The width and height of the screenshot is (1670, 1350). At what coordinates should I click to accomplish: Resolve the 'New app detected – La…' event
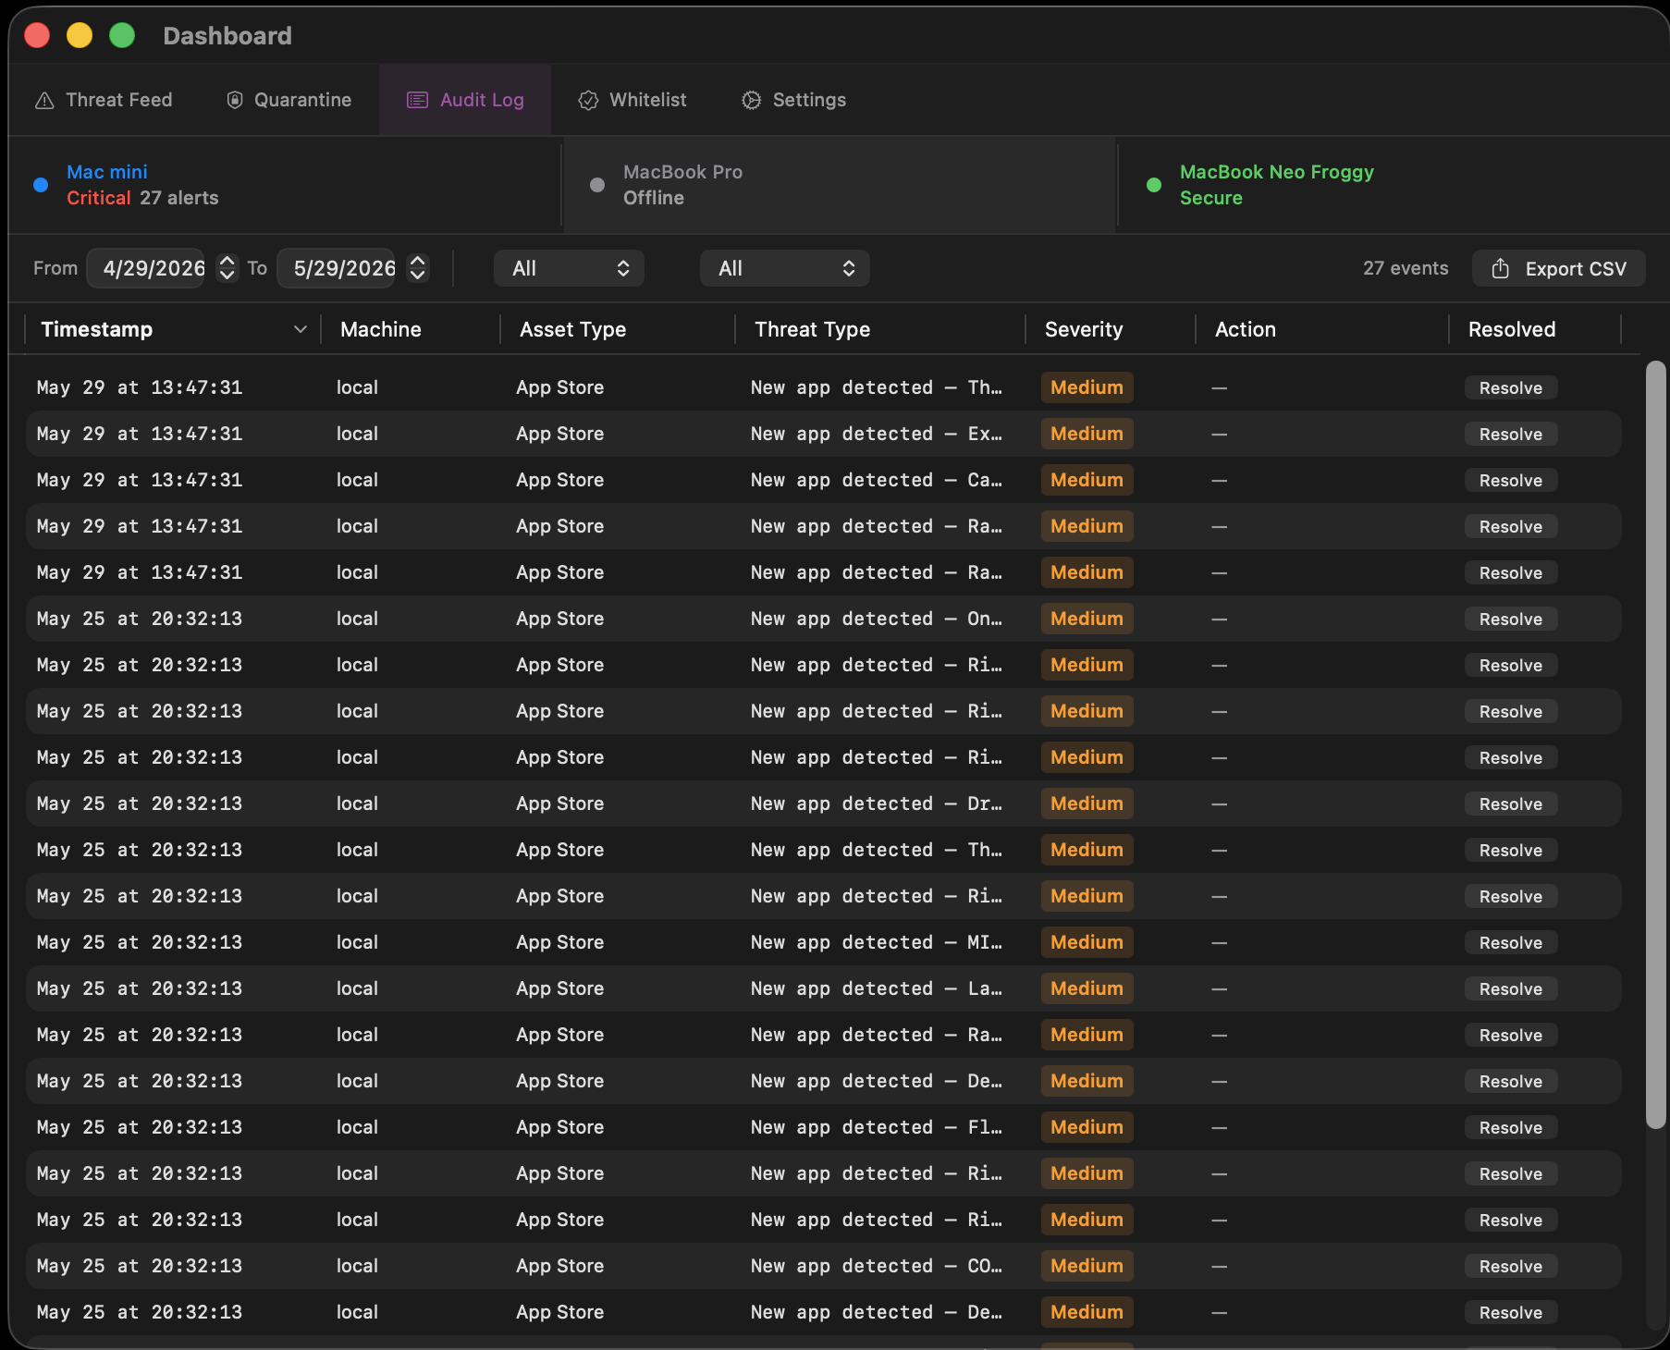point(1511,988)
